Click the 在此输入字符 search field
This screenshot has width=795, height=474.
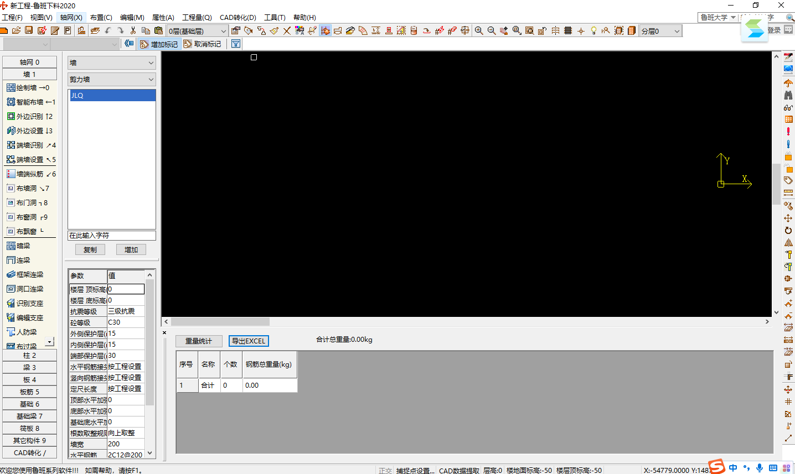112,236
